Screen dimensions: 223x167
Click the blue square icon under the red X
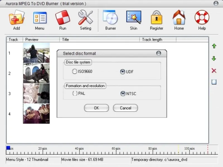(x=214, y=82)
